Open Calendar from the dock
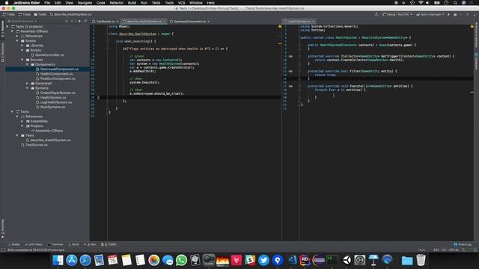The image size is (479, 269). [113, 260]
